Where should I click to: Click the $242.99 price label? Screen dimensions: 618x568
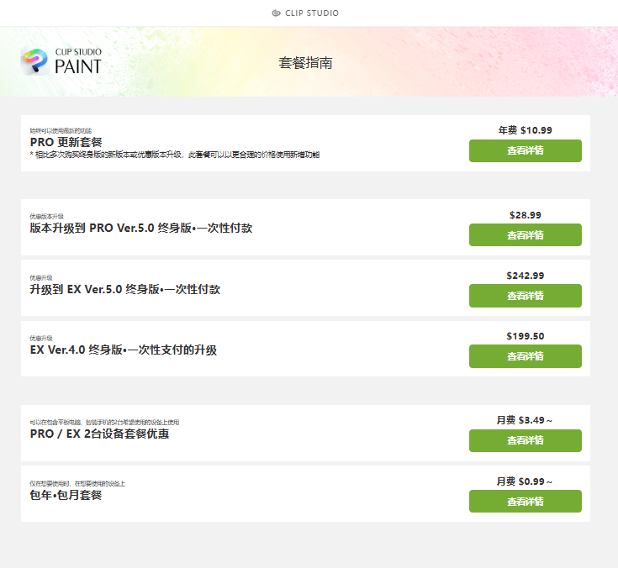click(x=525, y=276)
